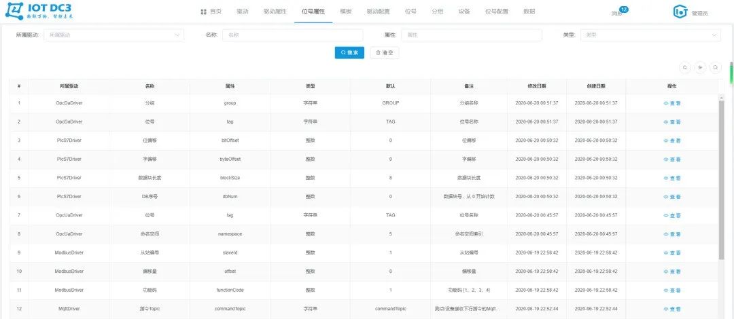Image resolution: width=734 pixels, height=319 pixels.
Task: Click the 名称 column header in table
Action: (x=150, y=86)
